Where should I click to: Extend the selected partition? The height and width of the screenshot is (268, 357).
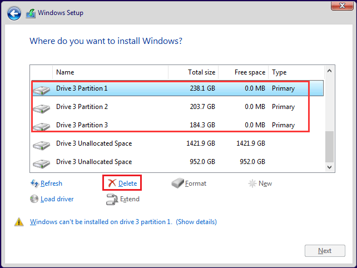point(130,199)
